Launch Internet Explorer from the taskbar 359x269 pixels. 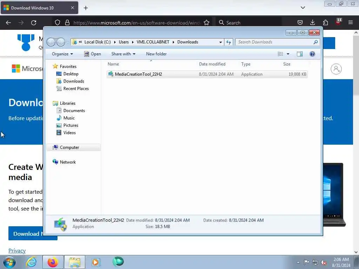tap(31, 262)
